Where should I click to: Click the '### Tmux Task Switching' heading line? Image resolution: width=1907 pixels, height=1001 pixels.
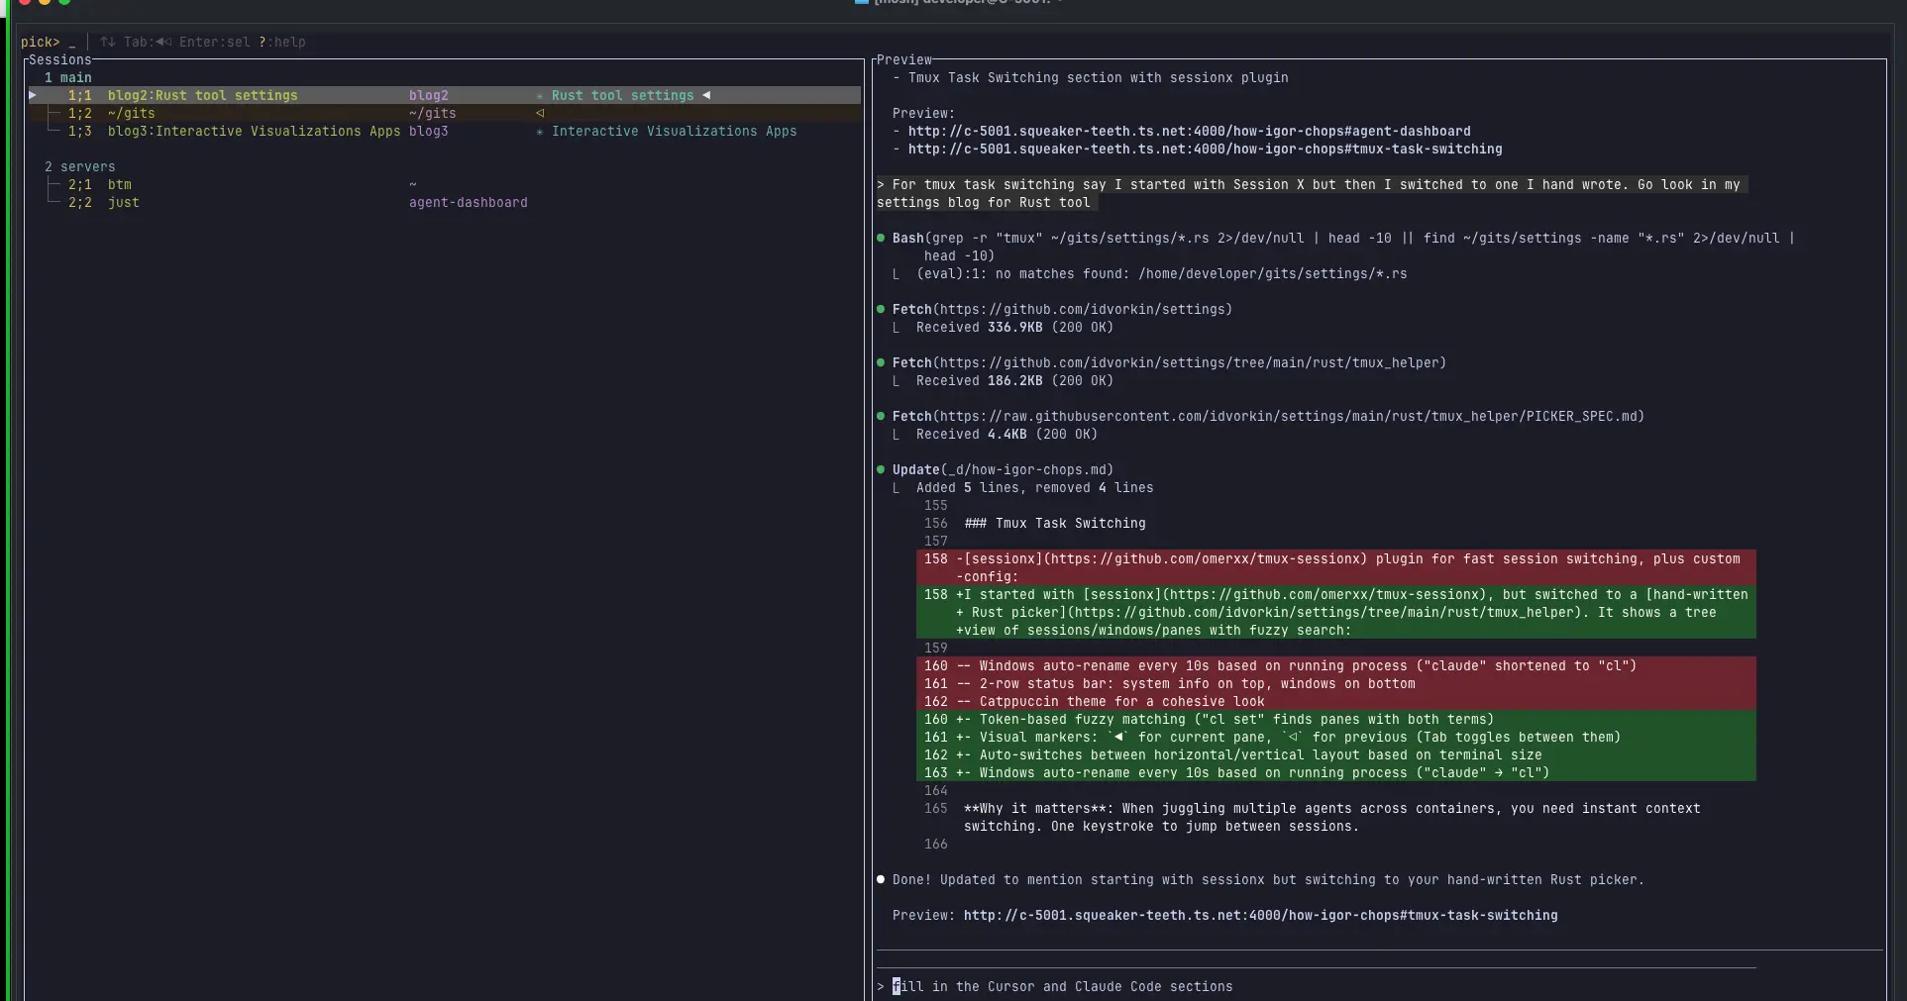pos(1055,523)
